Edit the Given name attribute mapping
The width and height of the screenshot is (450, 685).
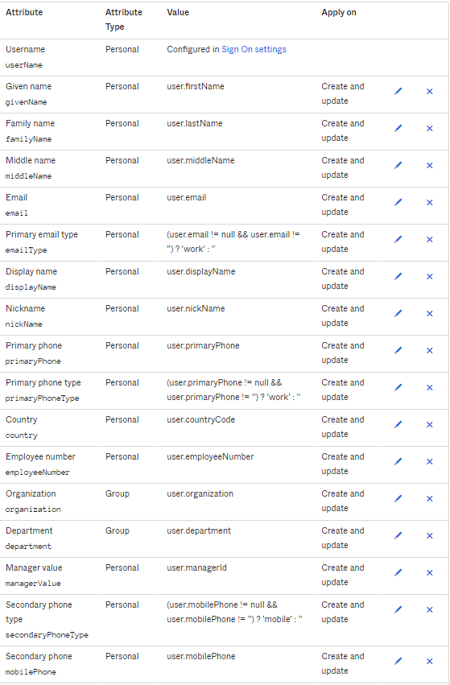coord(398,91)
